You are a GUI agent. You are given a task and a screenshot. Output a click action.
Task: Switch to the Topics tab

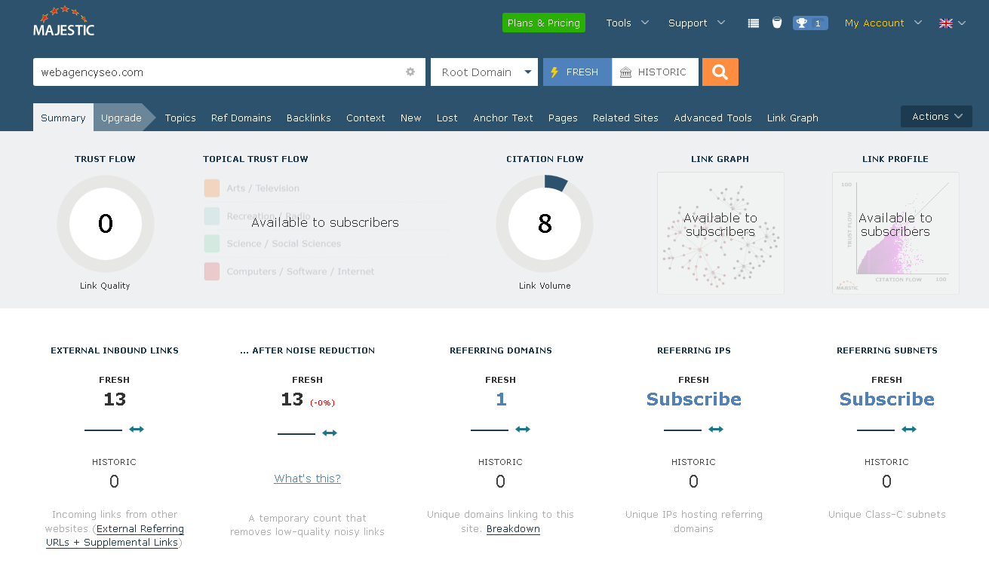click(180, 118)
